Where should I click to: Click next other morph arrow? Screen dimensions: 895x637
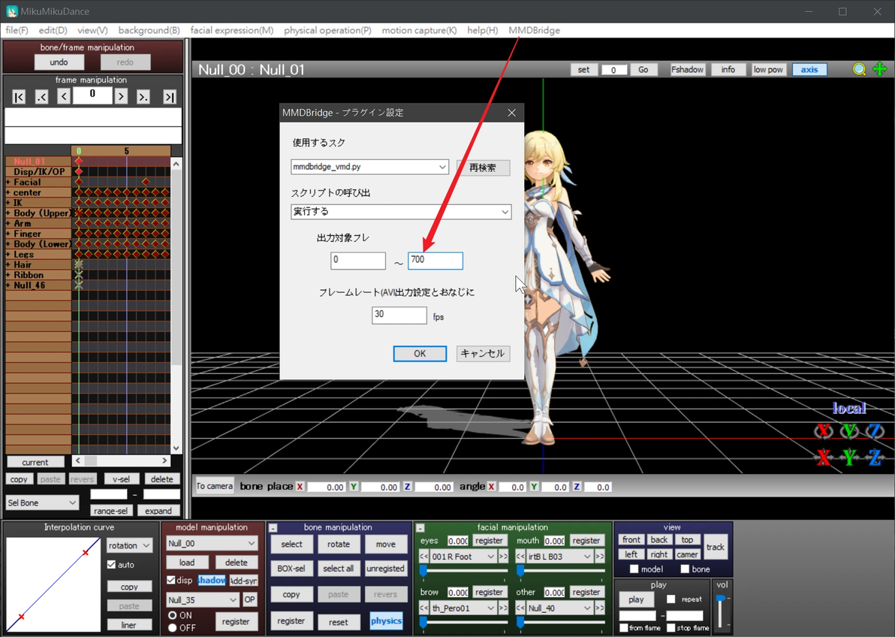(599, 608)
